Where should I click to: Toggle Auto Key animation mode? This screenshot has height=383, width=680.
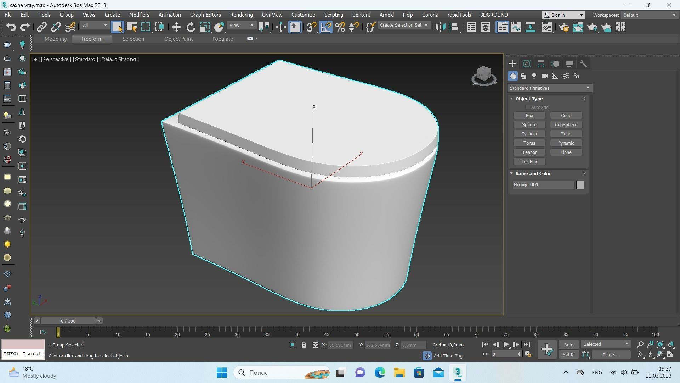coord(568,345)
